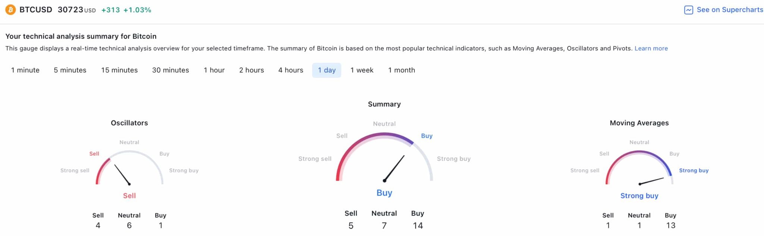Click the Summary gauge needle
Screen dimensions: 764x236
pyautogui.click(x=394, y=168)
